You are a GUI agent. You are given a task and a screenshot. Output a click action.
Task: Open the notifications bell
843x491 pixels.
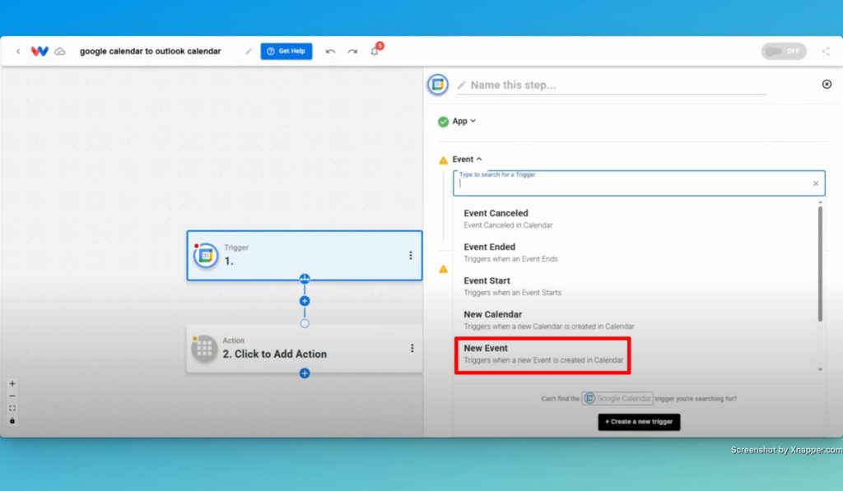[x=375, y=51]
